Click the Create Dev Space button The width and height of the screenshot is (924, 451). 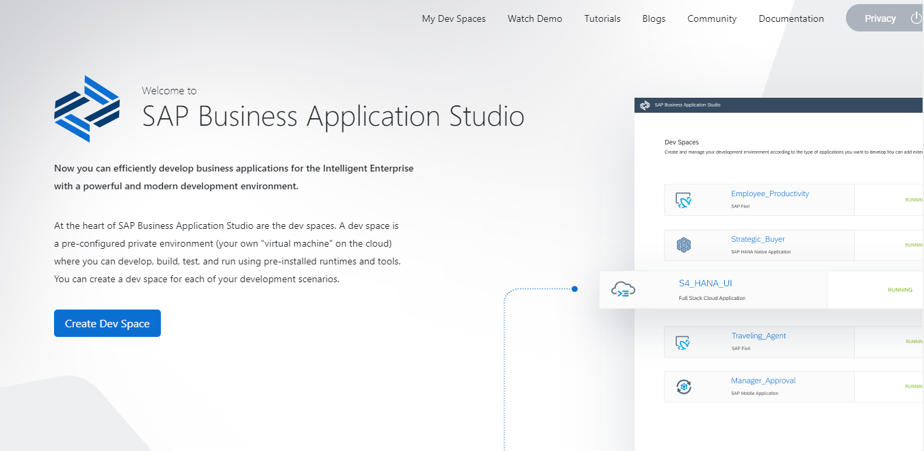(107, 323)
